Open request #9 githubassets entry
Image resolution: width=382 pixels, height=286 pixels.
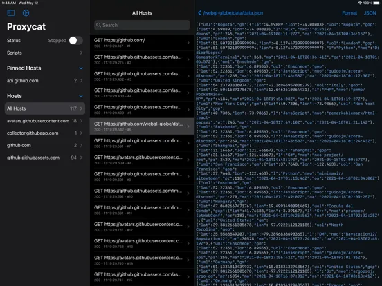tap(142, 177)
